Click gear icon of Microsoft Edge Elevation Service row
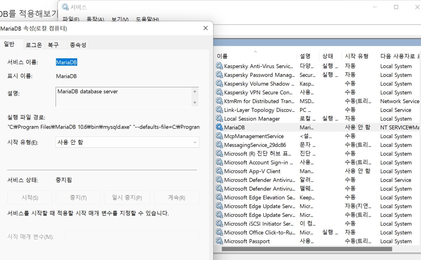The image size is (421, 260). click(x=219, y=197)
